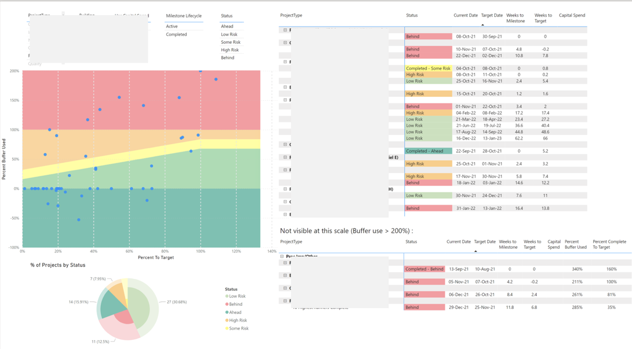
Task: Click the "% of Projects by Status" chart title
Action: tap(58, 265)
